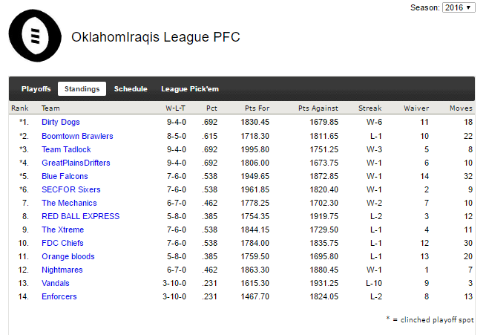Viewport: 486px width, 335px height.
Task: Open the Season 2016 dropdown
Action: [x=459, y=7]
